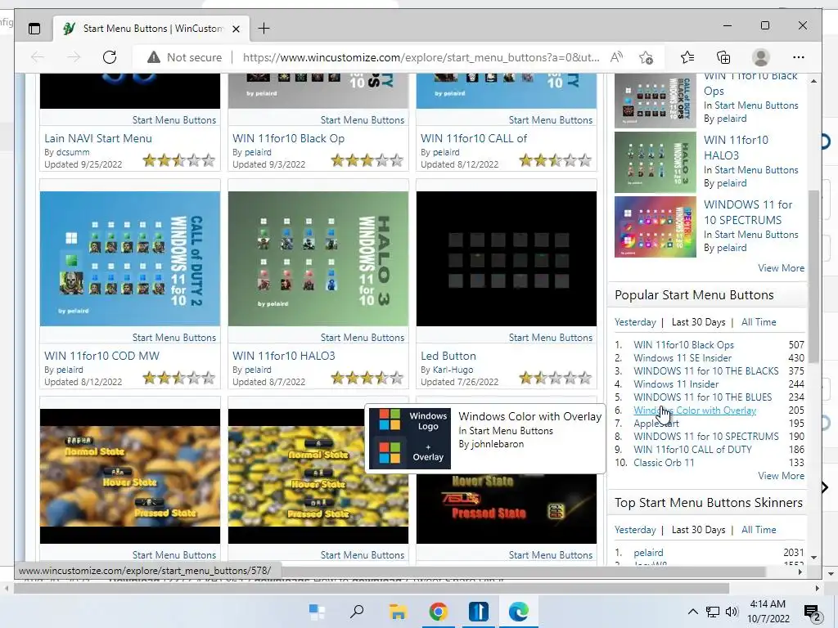Select Yesterday filter under Popular Start Menu Buttons
The height and width of the screenshot is (628, 838).
(635, 322)
